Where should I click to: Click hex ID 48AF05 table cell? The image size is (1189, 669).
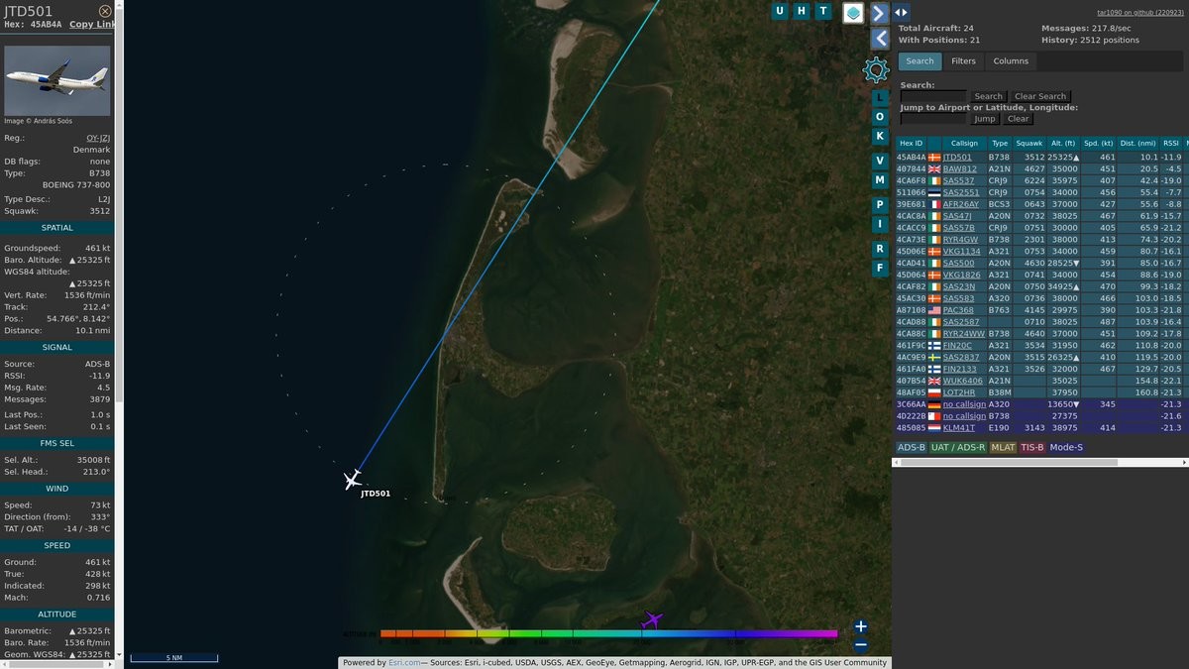pyautogui.click(x=910, y=392)
